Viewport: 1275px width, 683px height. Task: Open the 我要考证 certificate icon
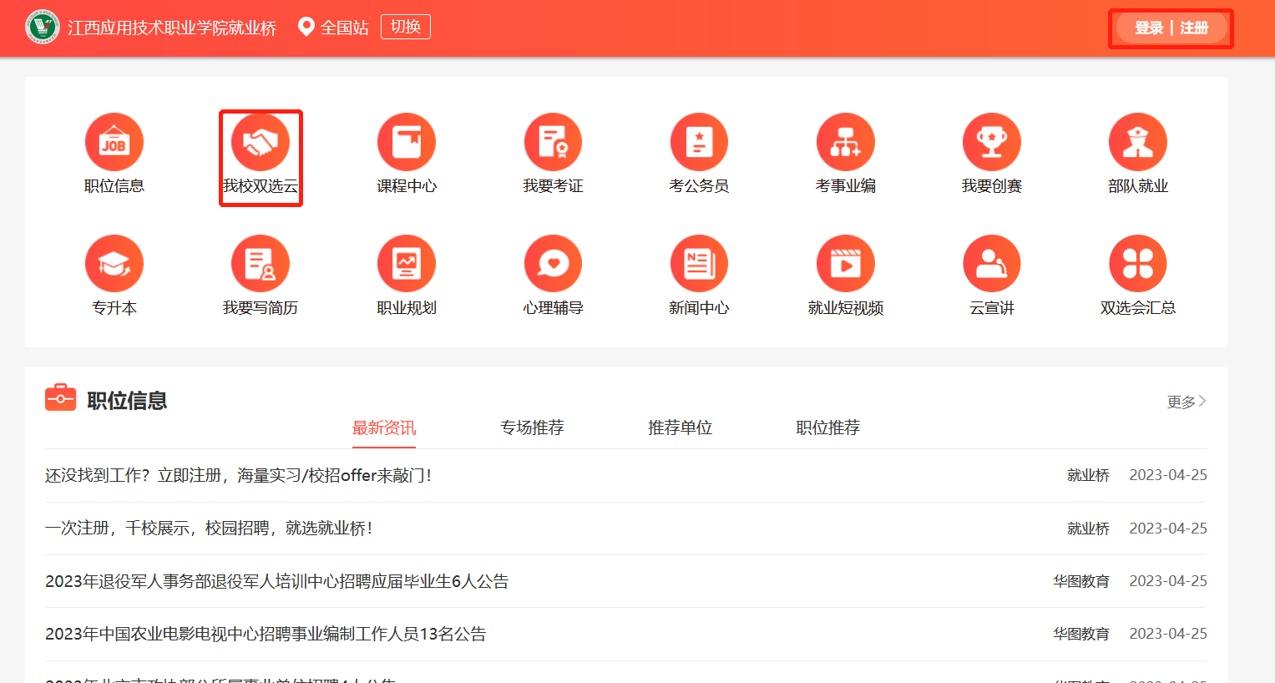click(x=553, y=142)
